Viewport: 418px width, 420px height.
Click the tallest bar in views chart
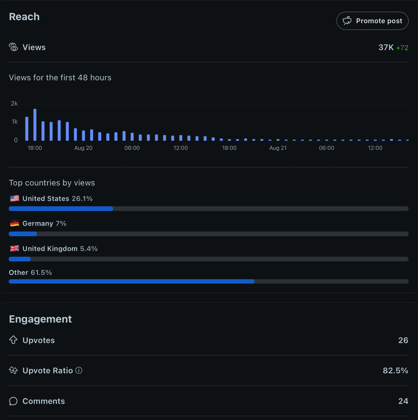[35, 124]
